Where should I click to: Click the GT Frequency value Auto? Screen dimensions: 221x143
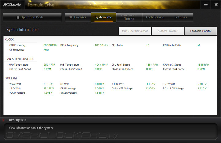46,50
